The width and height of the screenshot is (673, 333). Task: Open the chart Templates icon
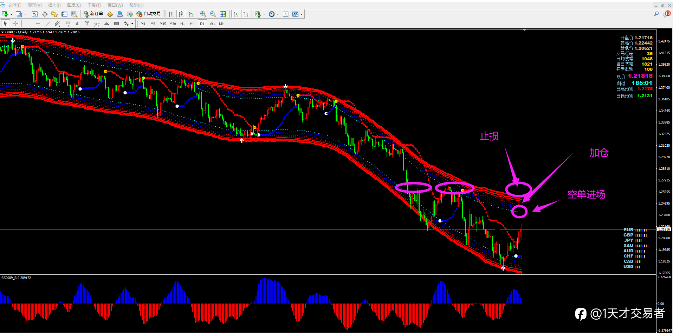[296, 14]
